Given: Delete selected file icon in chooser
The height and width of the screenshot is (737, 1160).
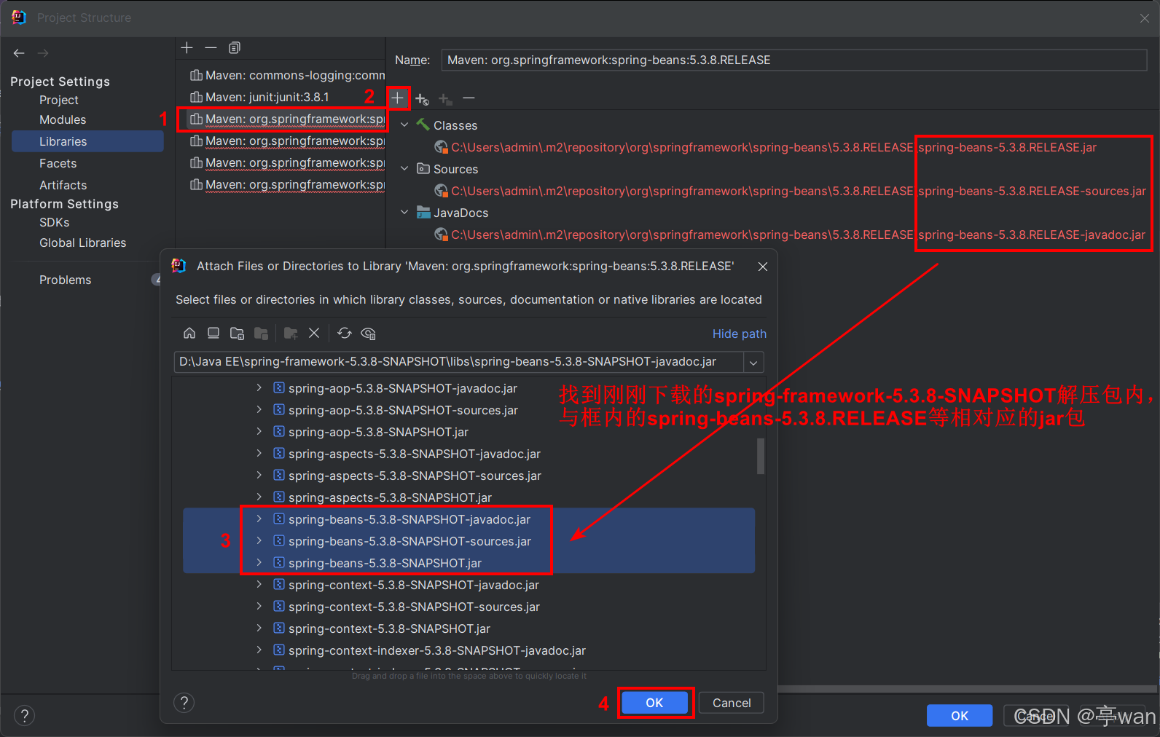Looking at the screenshot, I should pos(314,333).
